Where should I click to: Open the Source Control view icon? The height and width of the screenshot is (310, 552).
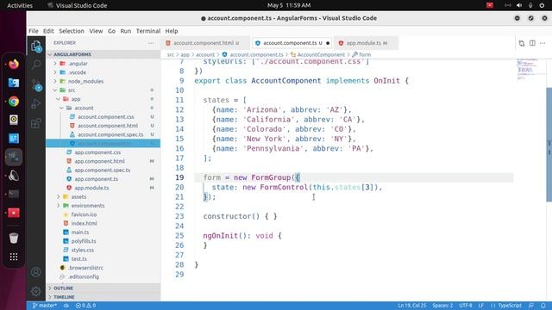36,85
